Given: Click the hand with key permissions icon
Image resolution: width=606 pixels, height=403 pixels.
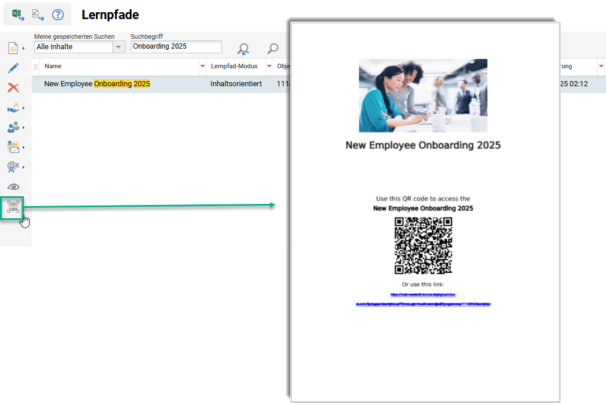Looking at the screenshot, I should (x=13, y=108).
